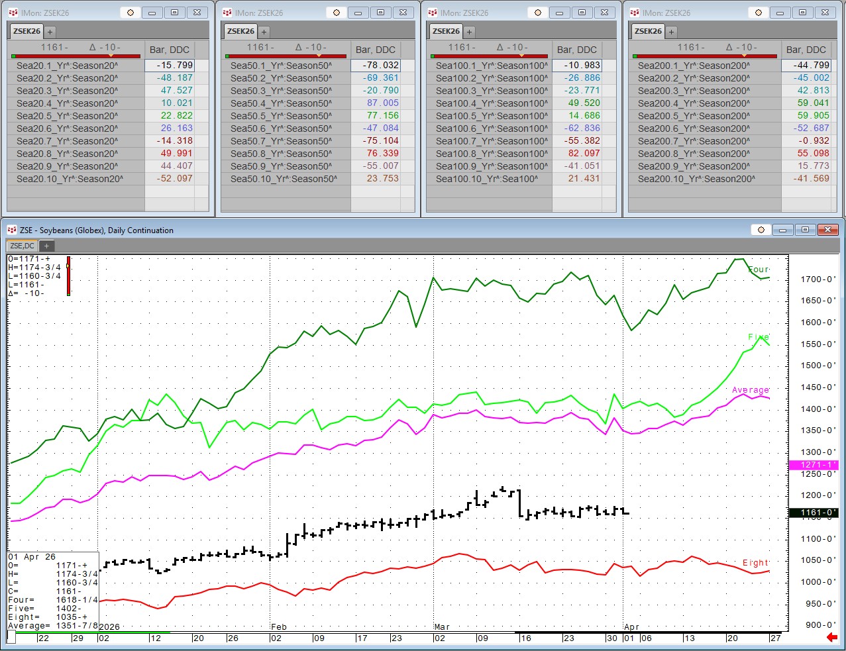Click the red arrow at chart bottom right
The height and width of the screenshot is (651, 846).
click(x=832, y=638)
